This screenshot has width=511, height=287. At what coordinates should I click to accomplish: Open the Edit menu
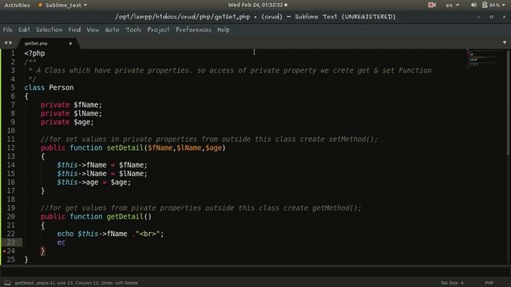click(24, 29)
